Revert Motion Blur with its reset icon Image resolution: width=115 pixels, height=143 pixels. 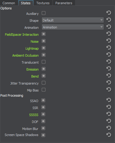pos(109,128)
